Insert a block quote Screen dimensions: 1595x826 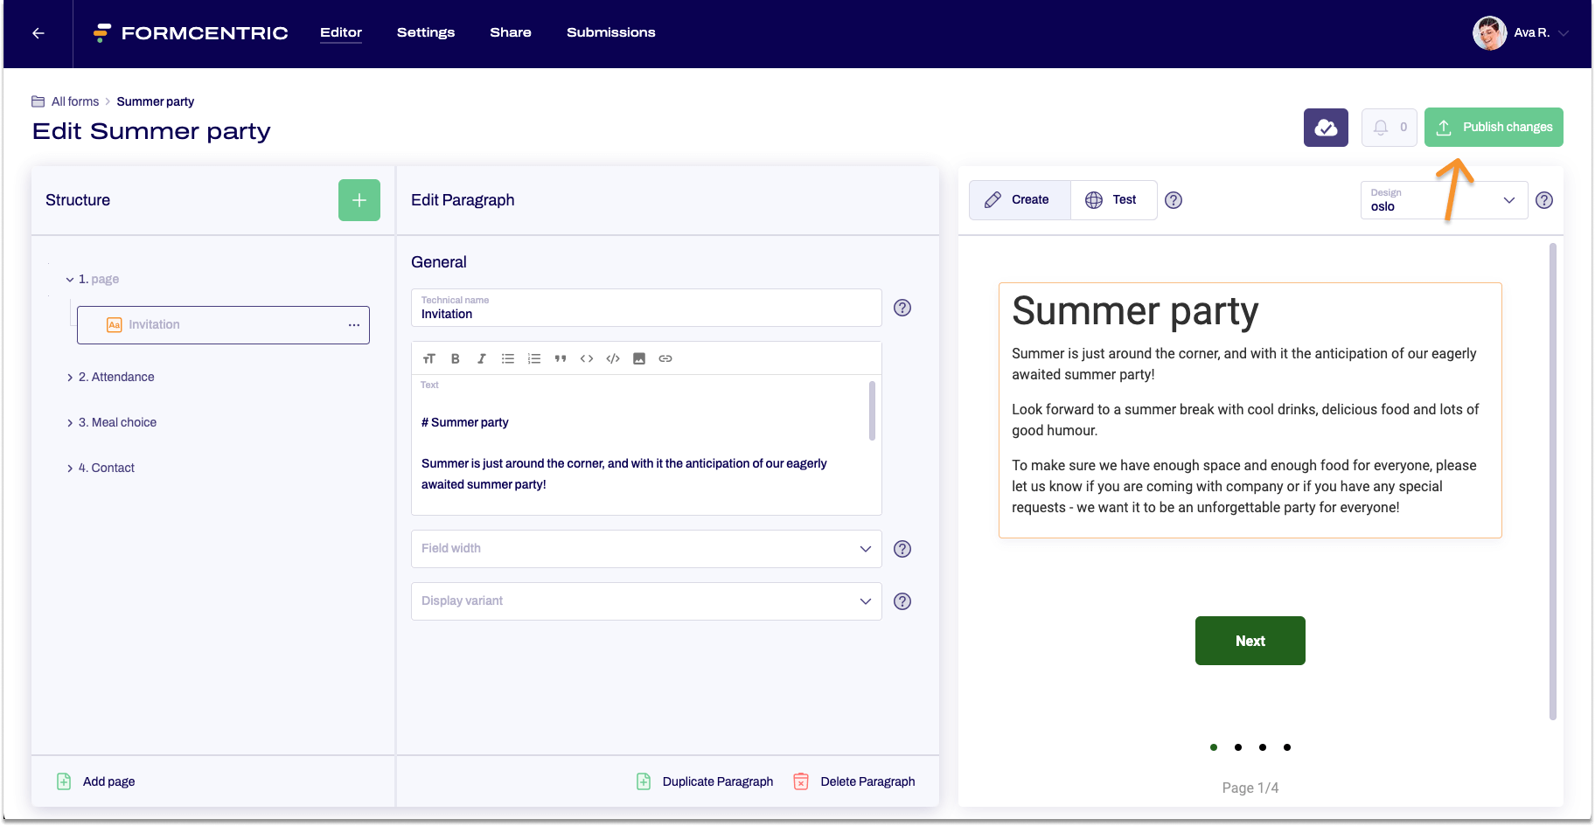(x=561, y=358)
